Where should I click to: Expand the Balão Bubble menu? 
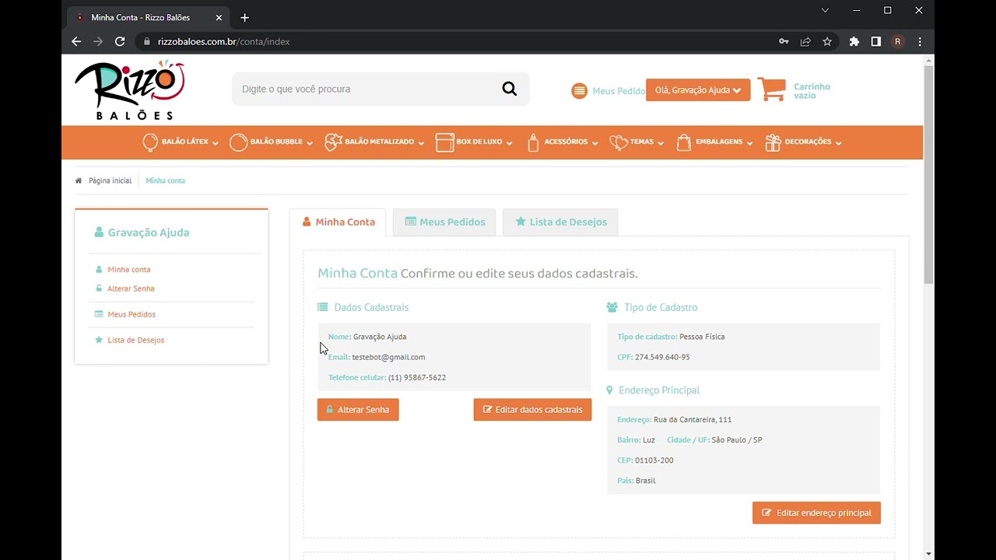[x=310, y=143]
